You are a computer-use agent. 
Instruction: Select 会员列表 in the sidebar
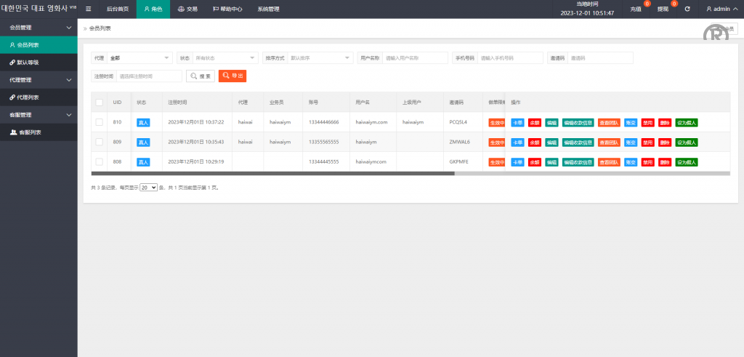click(29, 45)
